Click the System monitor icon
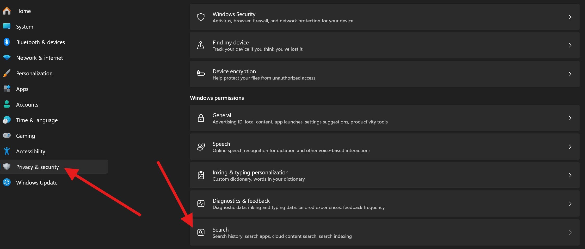 [7, 27]
